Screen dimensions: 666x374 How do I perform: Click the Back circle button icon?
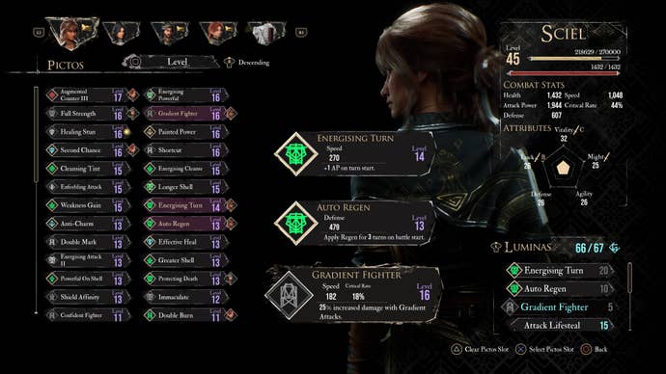point(586,349)
